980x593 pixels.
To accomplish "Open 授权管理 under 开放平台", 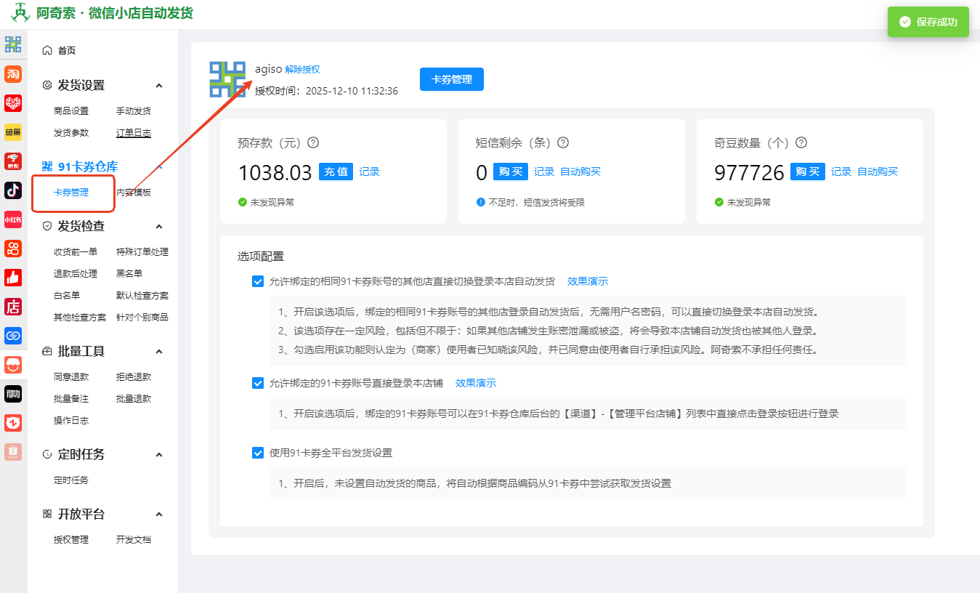I will click(71, 540).
